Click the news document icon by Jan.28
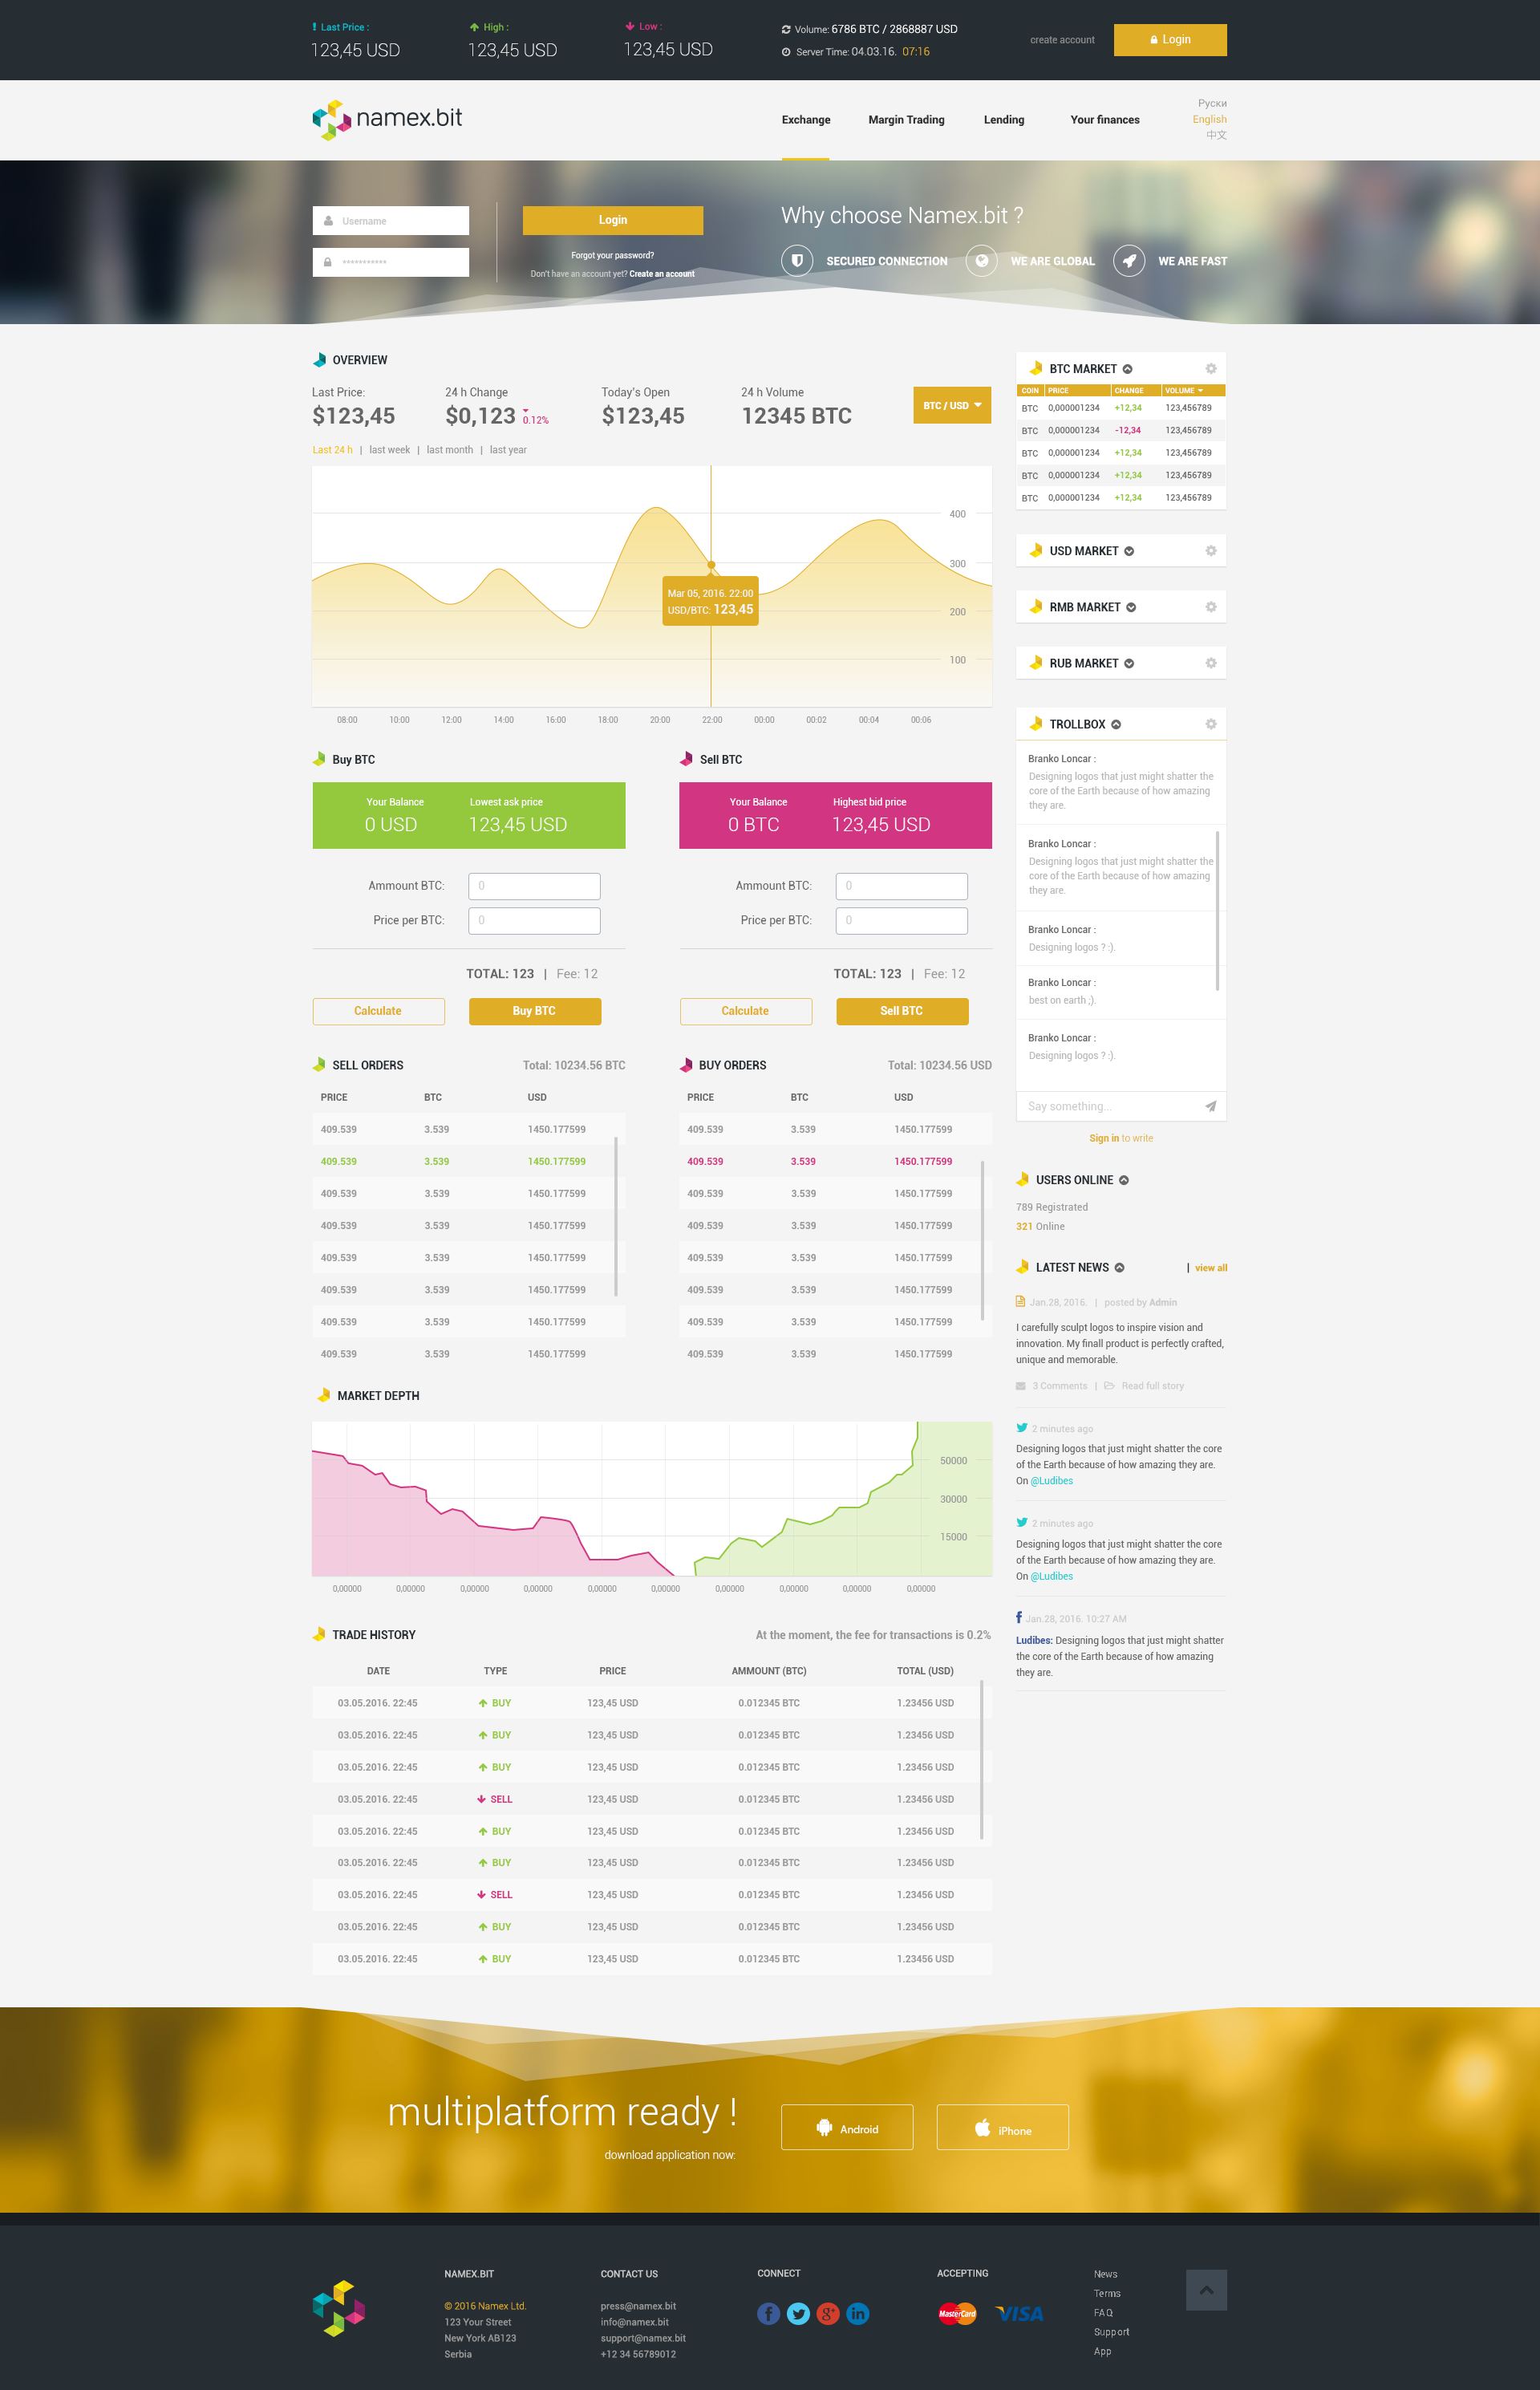The width and height of the screenshot is (1540, 2390). coord(1020,1301)
